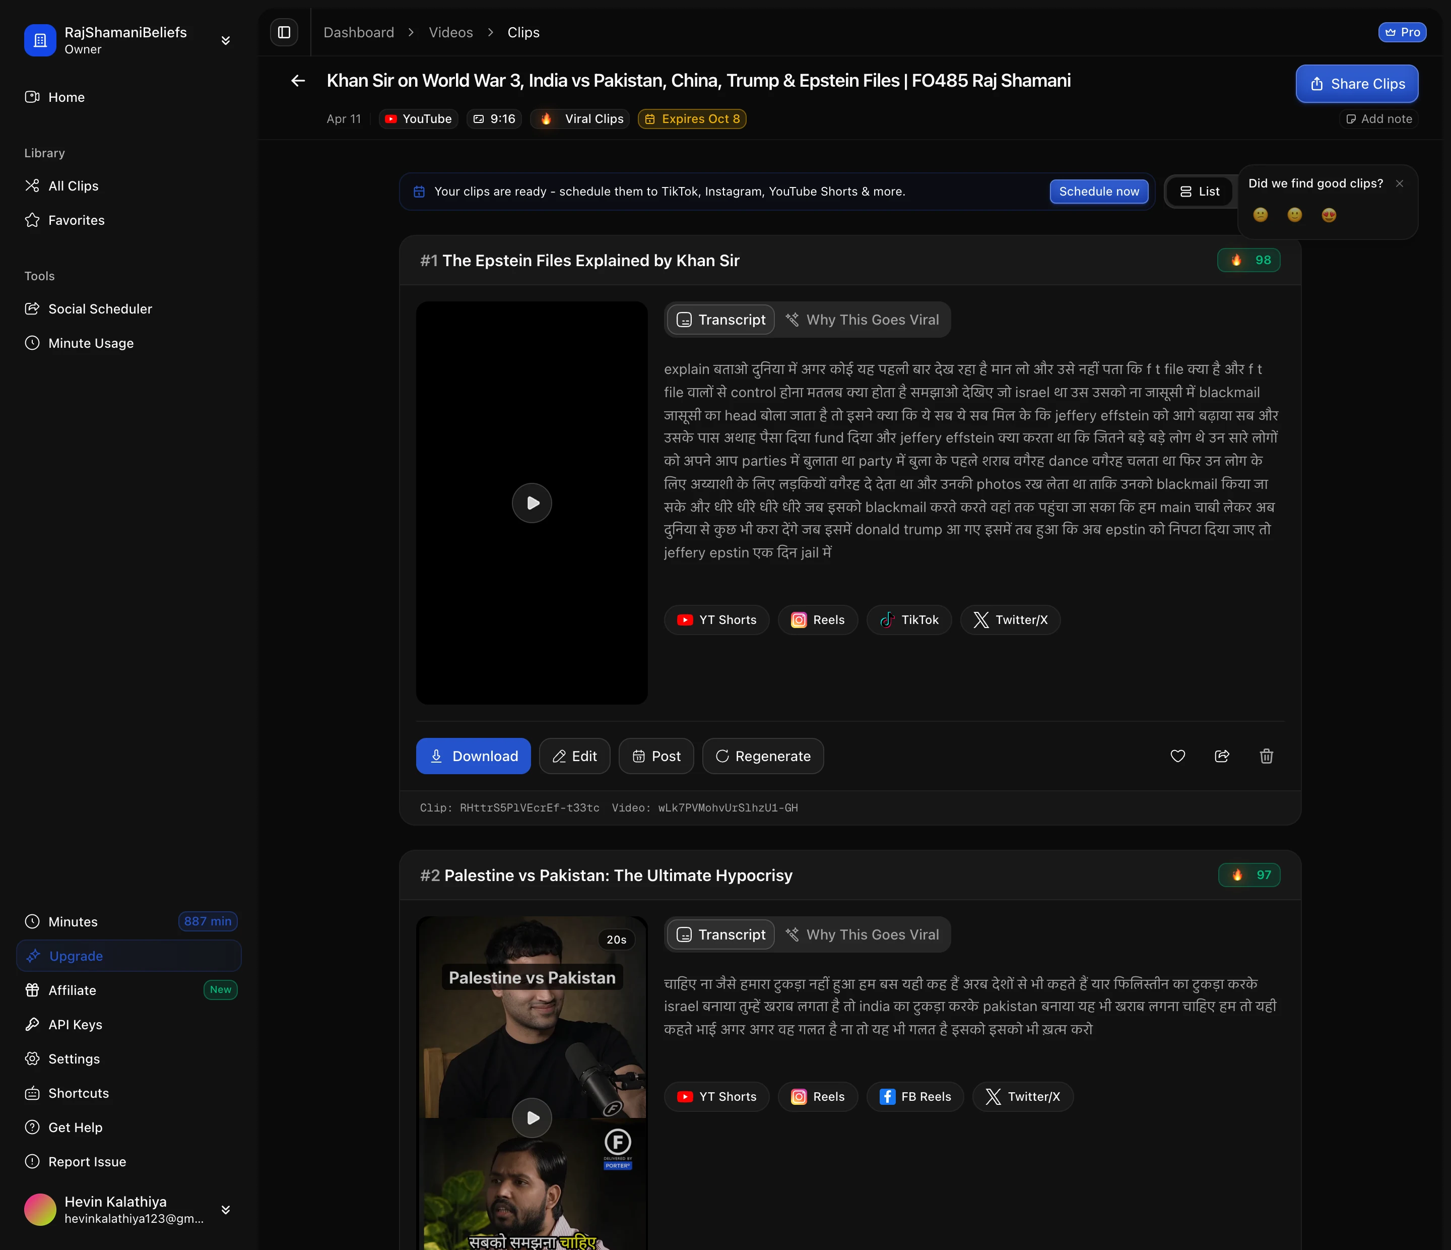Click Expires Oct 8 badge
1451x1250 pixels.
(x=692, y=119)
